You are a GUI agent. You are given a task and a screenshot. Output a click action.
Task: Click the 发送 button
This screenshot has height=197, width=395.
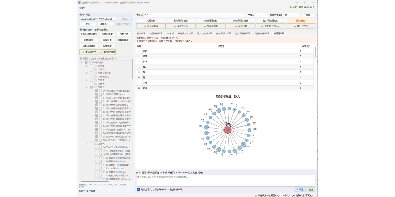pyautogui.click(x=311, y=190)
